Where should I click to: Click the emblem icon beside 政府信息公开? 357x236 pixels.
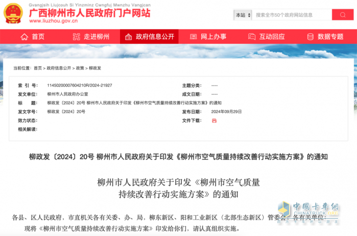(x=129, y=37)
